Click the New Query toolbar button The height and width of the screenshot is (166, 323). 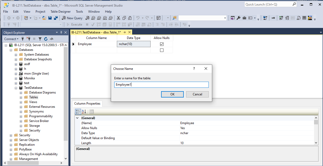72,18
